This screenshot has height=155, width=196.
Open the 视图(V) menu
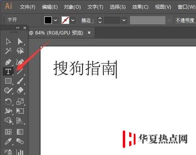(x=163, y=7)
